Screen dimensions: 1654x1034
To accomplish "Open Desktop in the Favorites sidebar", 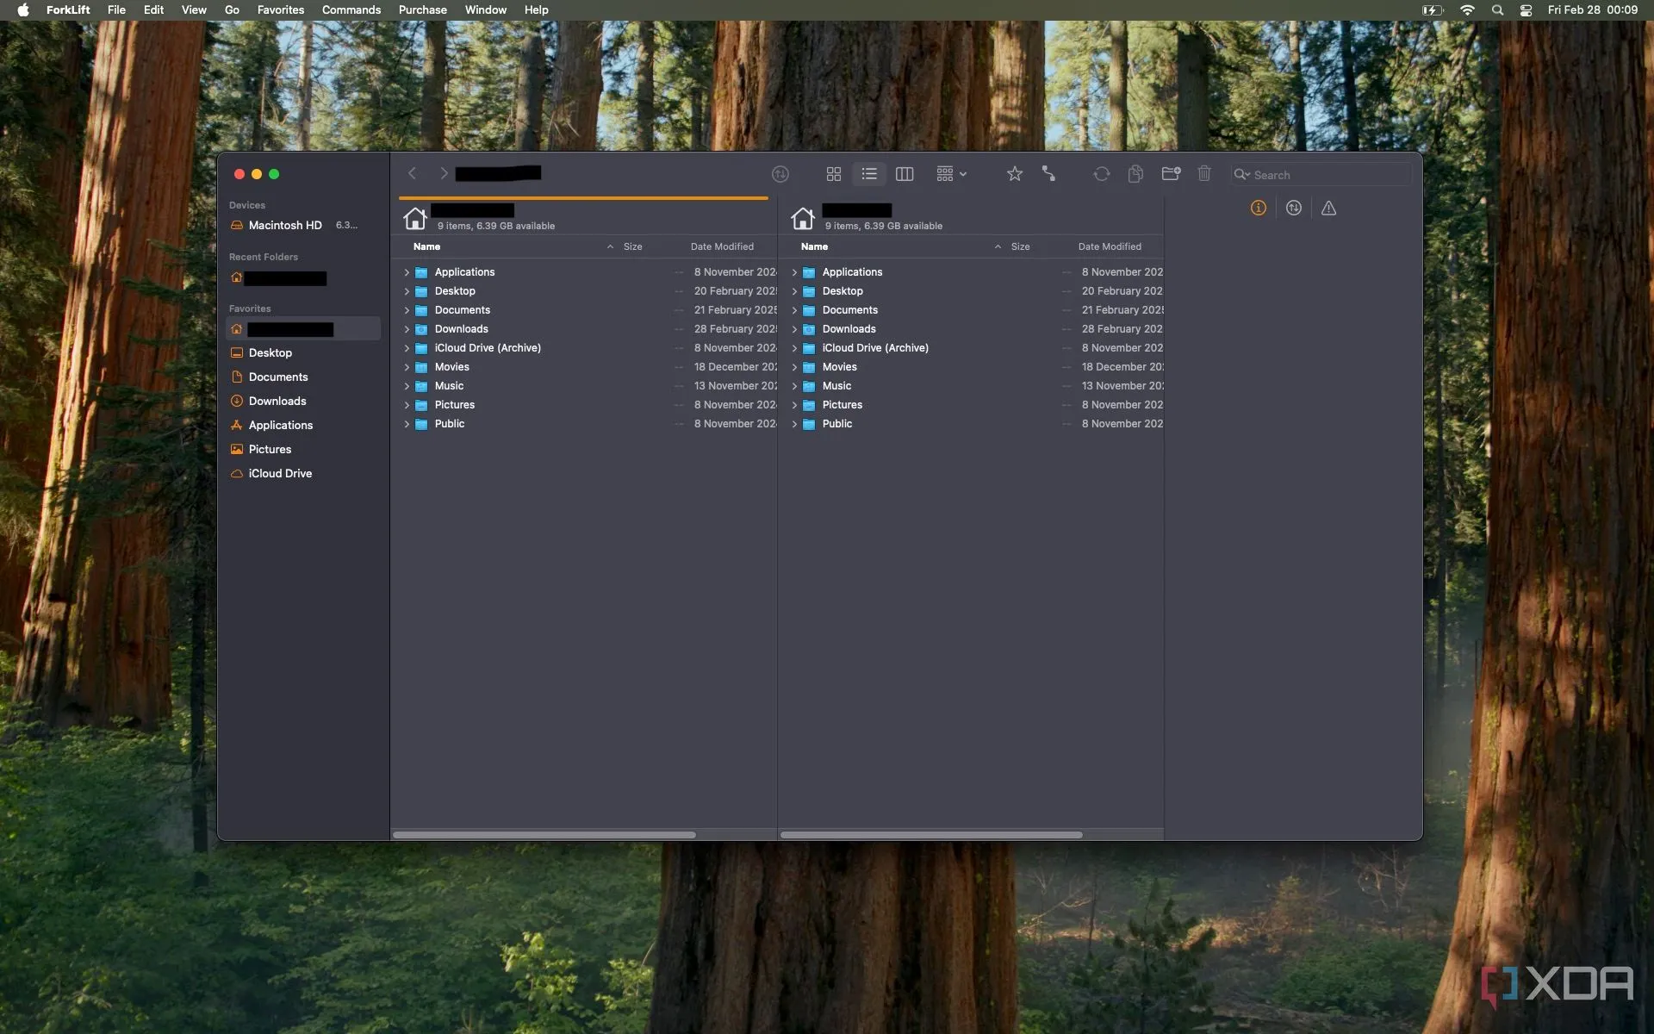I will (303, 352).
